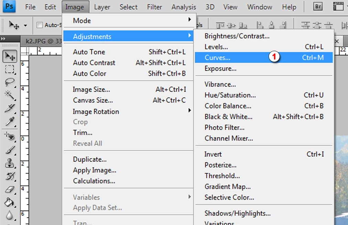The image size is (348, 225).
Task: Open the Select menu
Action: point(129,7)
